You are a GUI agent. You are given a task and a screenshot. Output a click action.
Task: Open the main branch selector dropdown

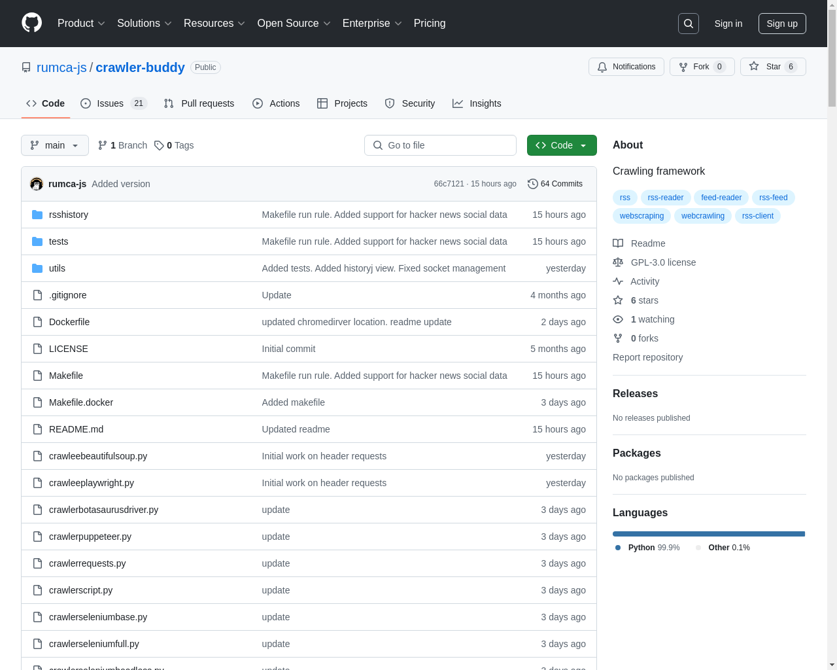[x=55, y=145]
